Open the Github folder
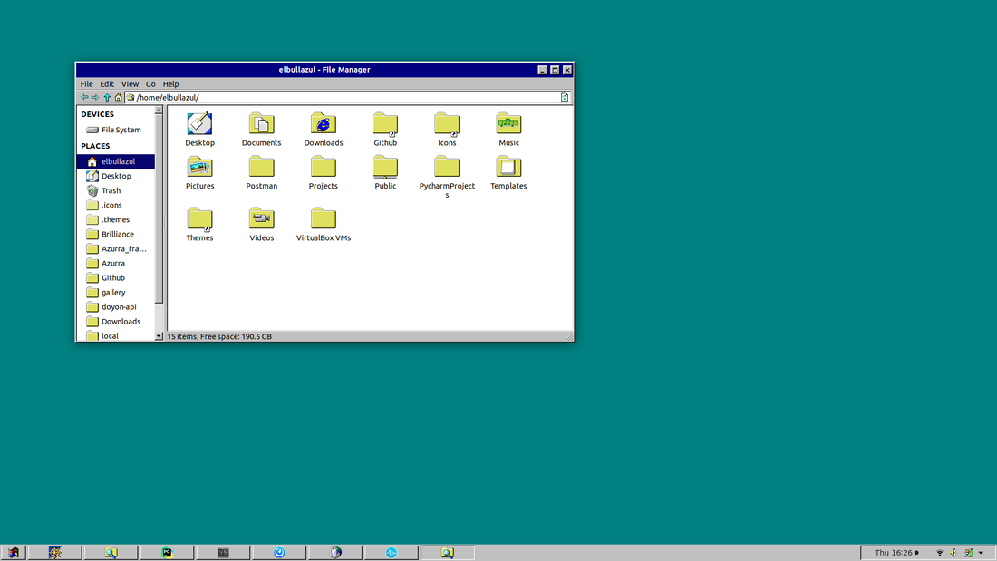 (385, 122)
